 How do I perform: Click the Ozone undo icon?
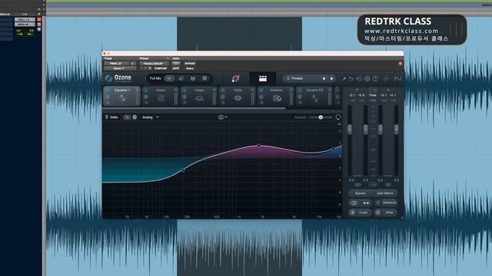tap(351, 78)
